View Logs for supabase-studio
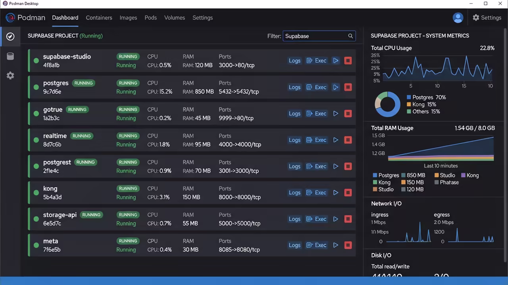508x285 pixels. [294, 61]
